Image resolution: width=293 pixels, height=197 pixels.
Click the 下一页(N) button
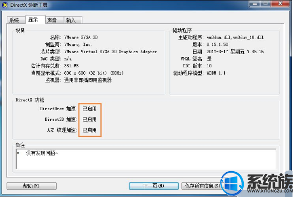[154, 186]
